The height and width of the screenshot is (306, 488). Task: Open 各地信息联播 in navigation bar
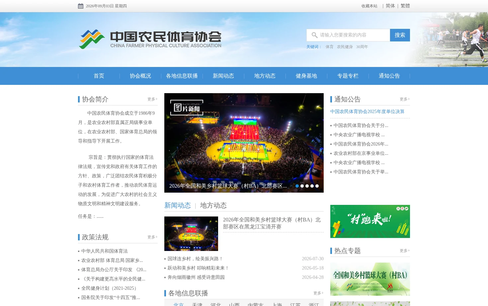[182, 76]
